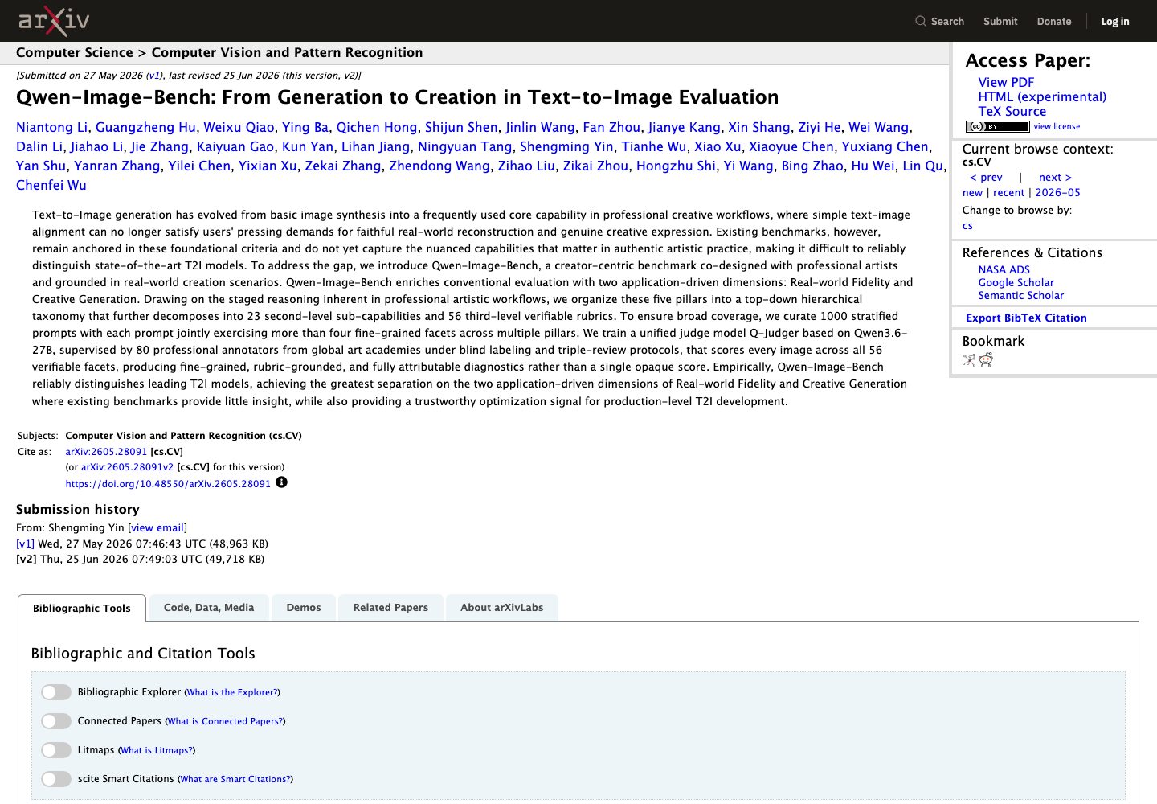Open the About arXivLabs tab

(502, 608)
